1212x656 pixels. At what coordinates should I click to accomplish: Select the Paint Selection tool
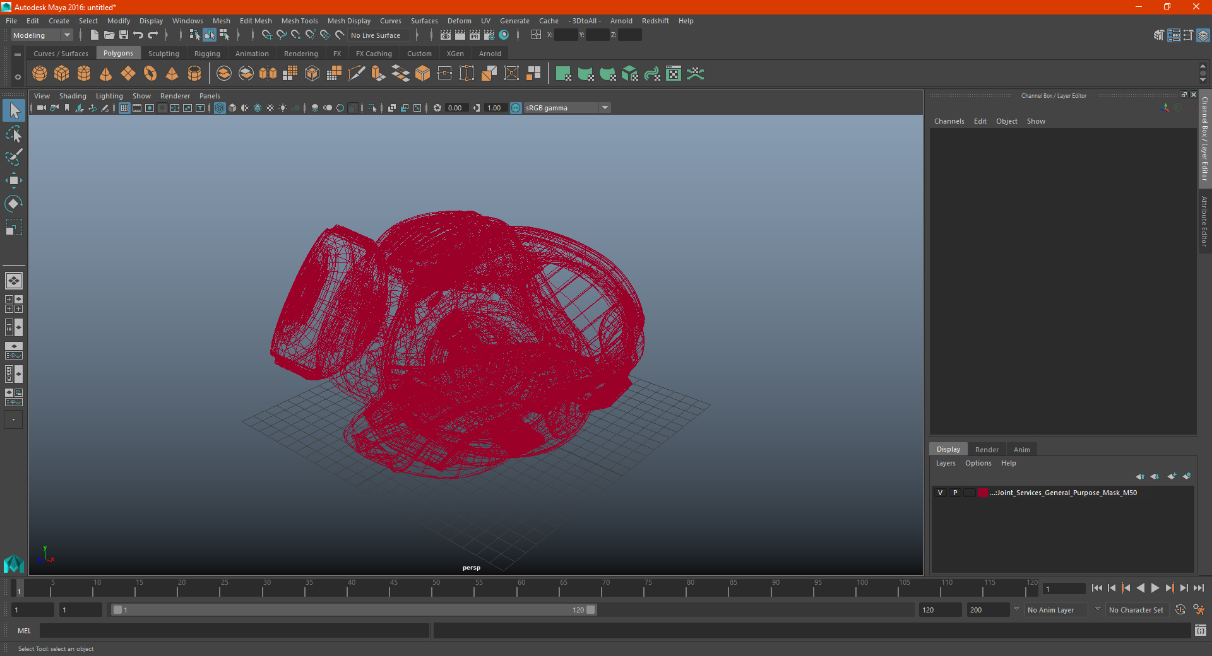coord(13,157)
